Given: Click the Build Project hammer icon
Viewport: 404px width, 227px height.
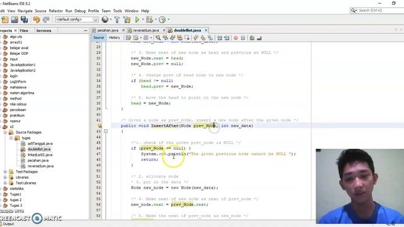Looking at the screenshot, I should (x=117, y=20).
